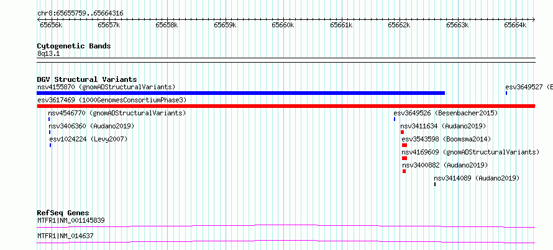This screenshot has width=553, height=250.
Task: Open the esv3649526 (Besenbacher2015) label
Action: click(x=446, y=113)
